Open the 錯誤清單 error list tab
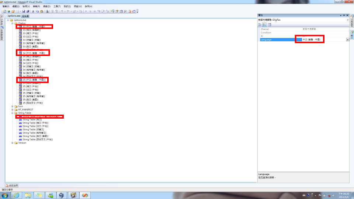 [12, 185]
